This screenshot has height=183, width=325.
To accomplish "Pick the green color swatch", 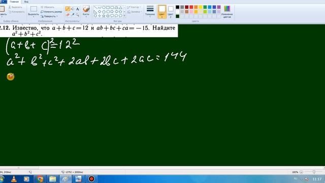I will click(205, 7).
